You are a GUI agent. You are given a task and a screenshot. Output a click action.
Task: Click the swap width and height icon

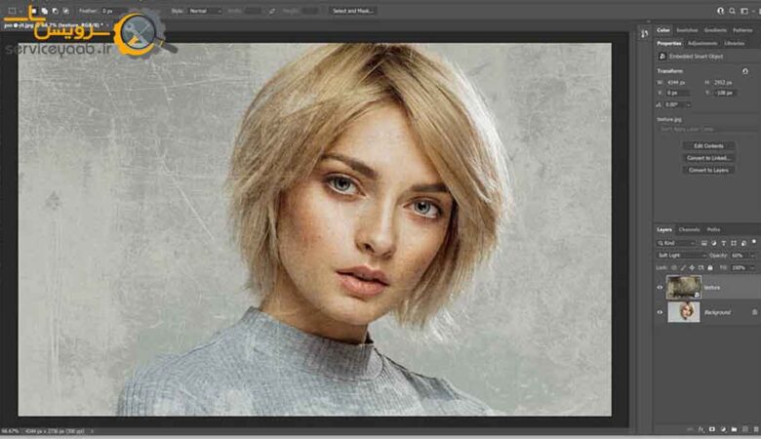click(x=272, y=11)
